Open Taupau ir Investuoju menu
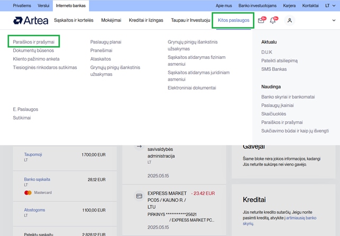 190,20
